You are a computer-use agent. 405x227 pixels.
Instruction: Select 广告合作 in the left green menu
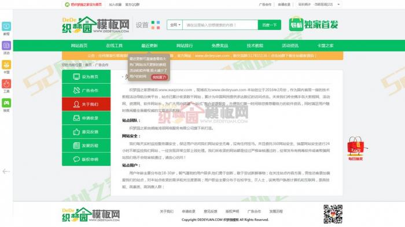click(x=86, y=90)
